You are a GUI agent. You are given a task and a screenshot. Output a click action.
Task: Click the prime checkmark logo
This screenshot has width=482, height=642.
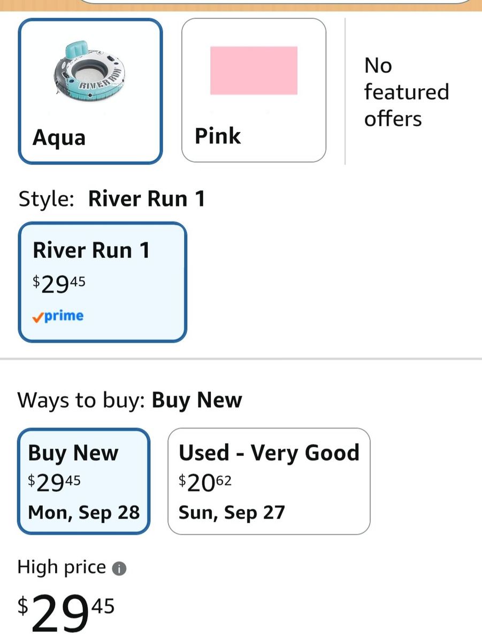(x=58, y=316)
